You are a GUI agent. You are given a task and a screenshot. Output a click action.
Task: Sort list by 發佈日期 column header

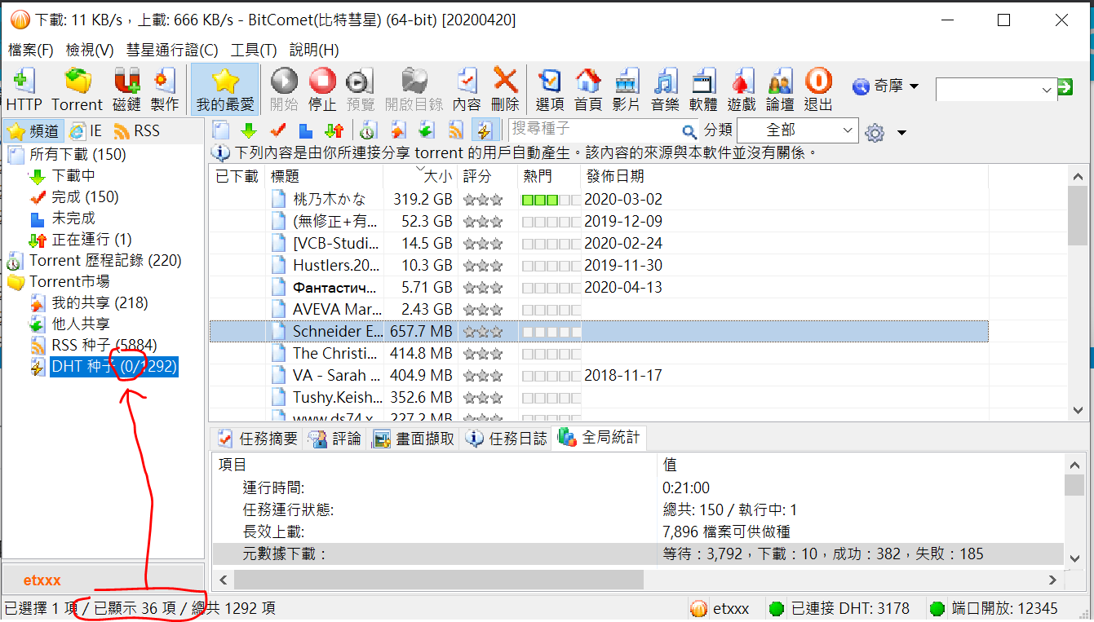click(784, 175)
